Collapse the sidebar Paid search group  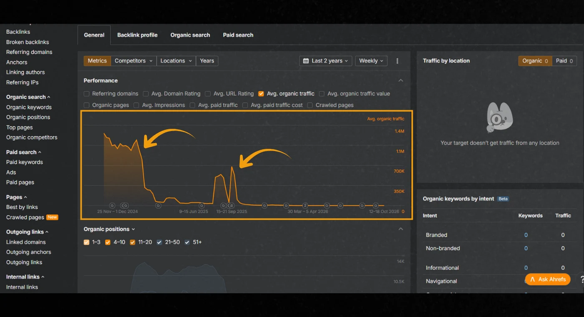[24, 152]
